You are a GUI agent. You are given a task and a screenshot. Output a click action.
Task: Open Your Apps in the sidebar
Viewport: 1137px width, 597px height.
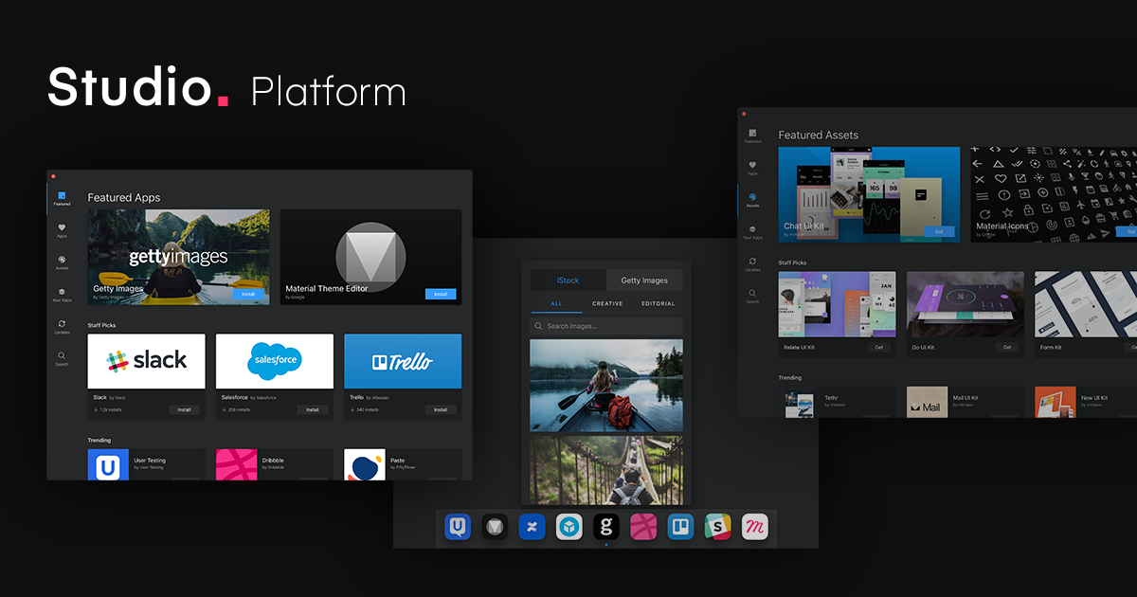coord(62,294)
